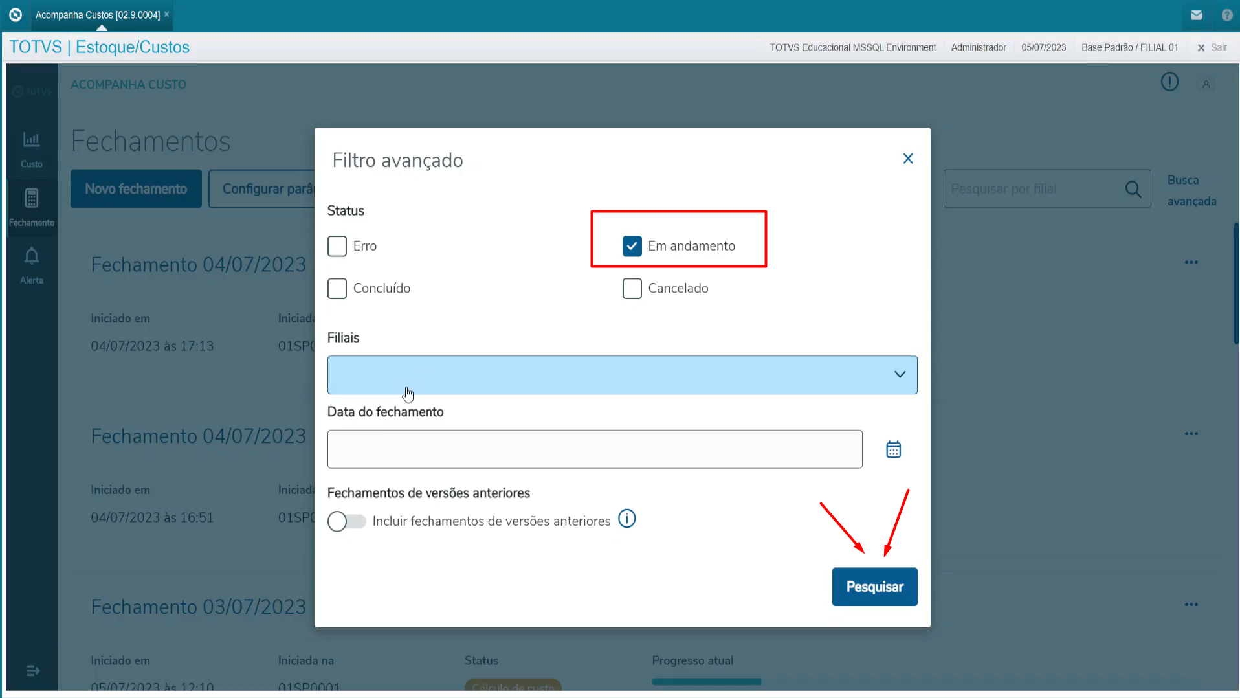Viewport: 1240px width, 698px height.
Task: Open calendar picker for Data do fechamento
Action: (x=893, y=449)
